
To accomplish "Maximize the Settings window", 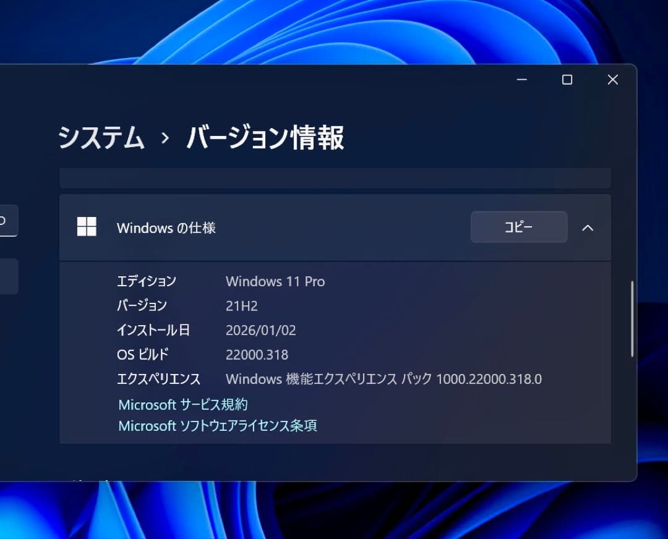I will pos(567,80).
